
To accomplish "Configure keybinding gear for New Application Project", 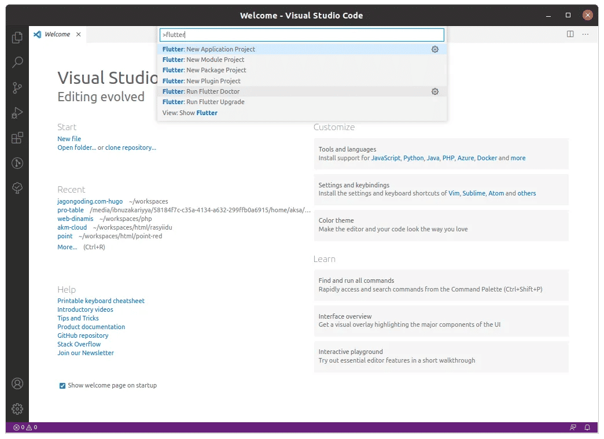I will coord(435,49).
